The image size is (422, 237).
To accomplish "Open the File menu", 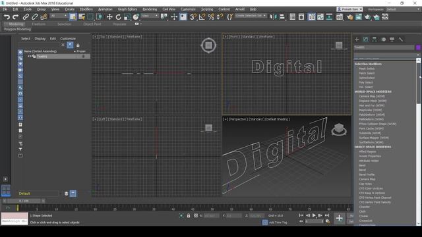I will [x=5, y=9].
